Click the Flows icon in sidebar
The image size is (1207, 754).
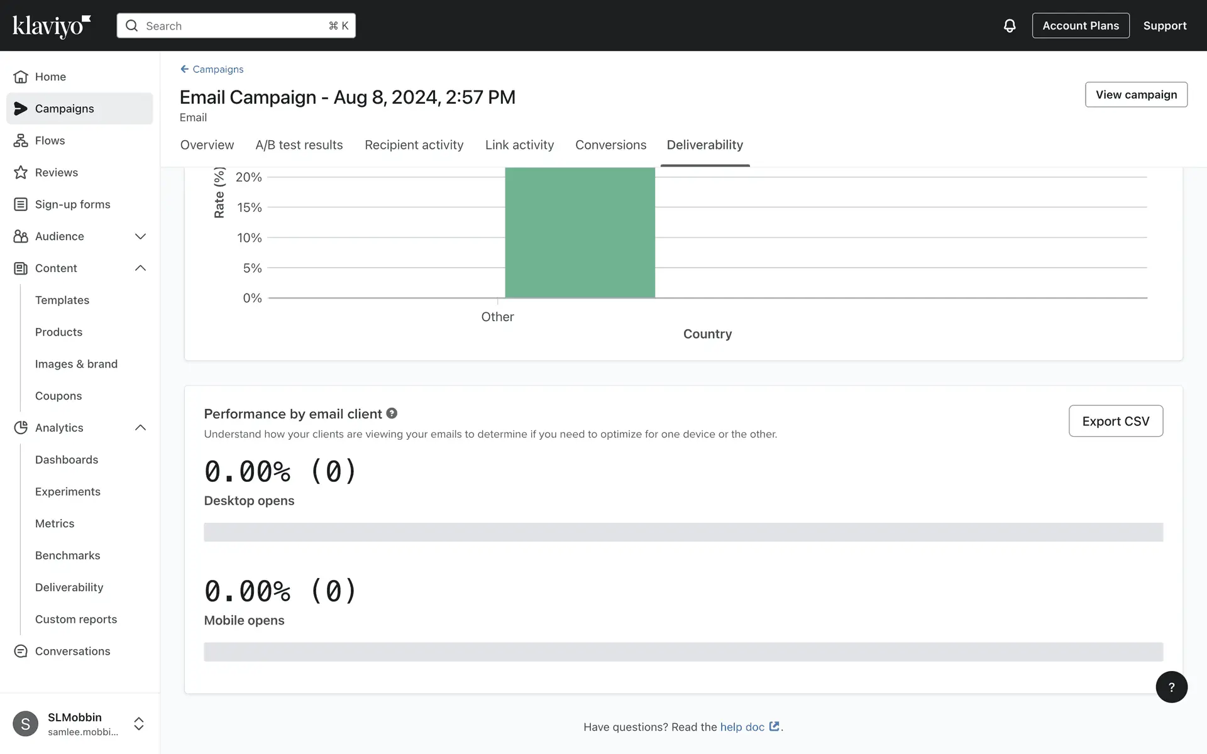(21, 141)
